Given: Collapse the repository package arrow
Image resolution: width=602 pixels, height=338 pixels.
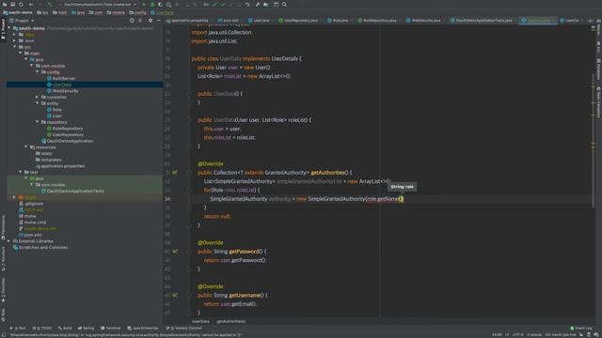Looking at the screenshot, I should 38,122.
